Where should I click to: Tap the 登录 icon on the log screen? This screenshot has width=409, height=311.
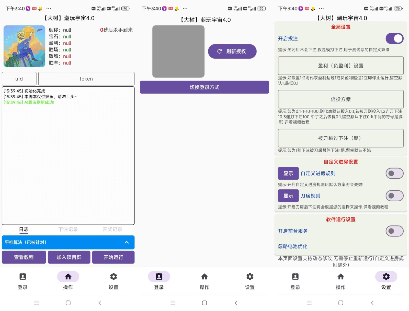[23, 277]
